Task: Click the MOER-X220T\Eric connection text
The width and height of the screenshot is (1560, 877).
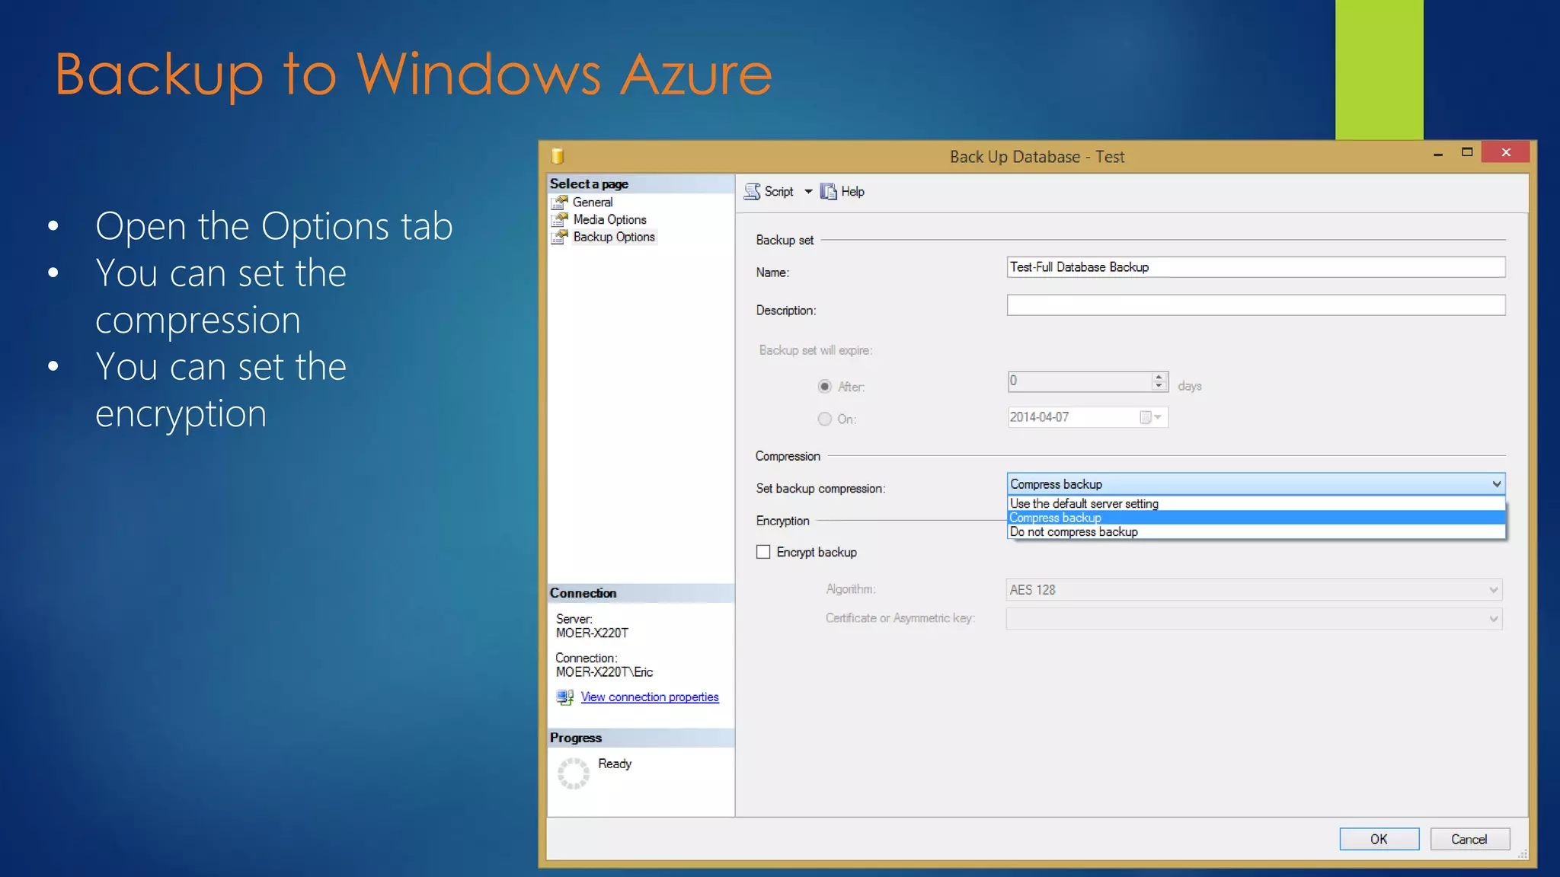Action: coord(604,672)
